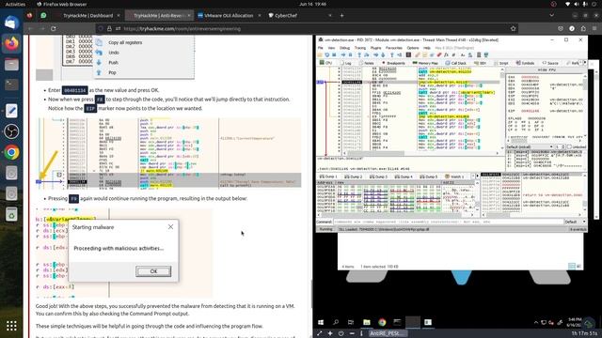Open pinned WhatsApp tab
602x338 pixels.
pos(43,15)
